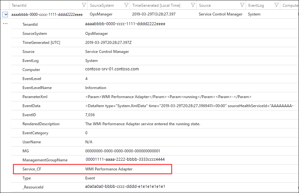This screenshot has height=193, width=299.
Task: Click the EventLog column header
Action: coord(256,5)
